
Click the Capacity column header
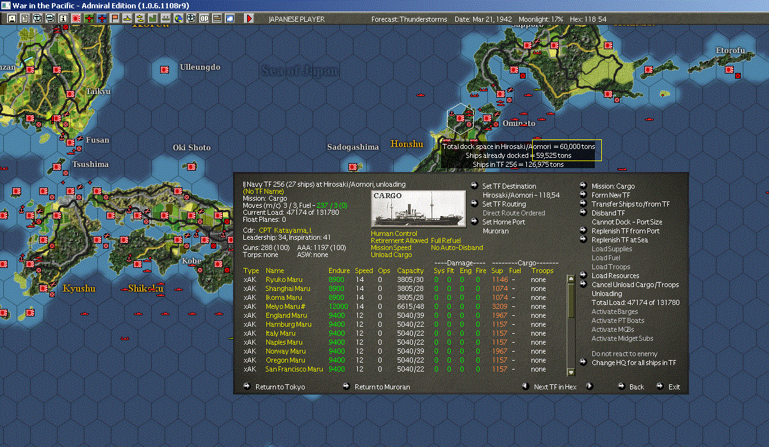click(x=410, y=271)
